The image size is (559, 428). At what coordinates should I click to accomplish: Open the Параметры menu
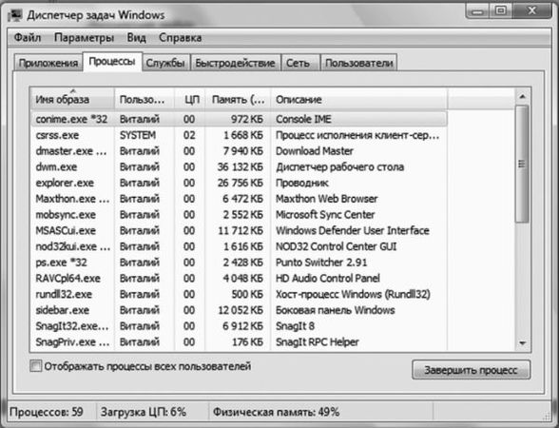[84, 37]
